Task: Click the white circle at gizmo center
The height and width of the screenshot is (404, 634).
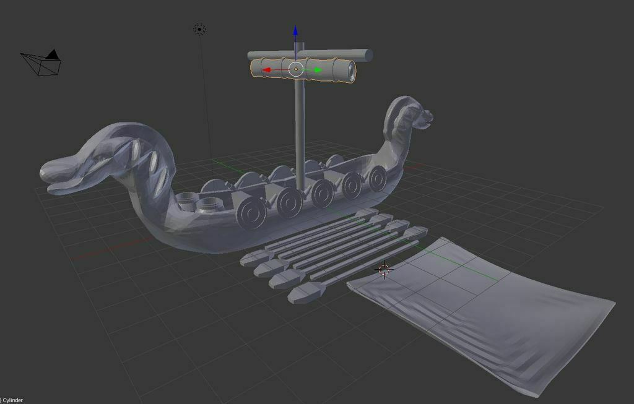Action: click(x=296, y=69)
